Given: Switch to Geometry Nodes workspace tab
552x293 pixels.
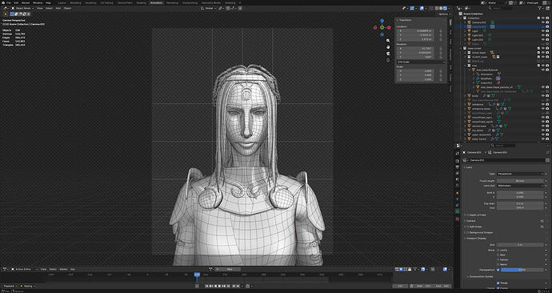Looking at the screenshot, I should [x=211, y=2].
